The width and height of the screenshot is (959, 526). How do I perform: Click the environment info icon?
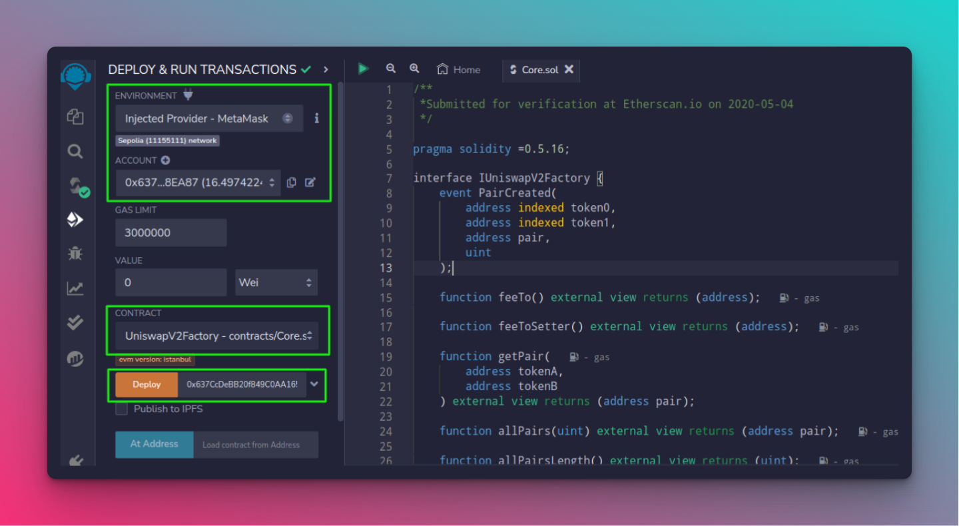coord(316,118)
